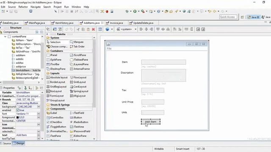The height and width of the screenshot is (152, 271).
Task: Expand the Struts & Springs category
Action: point(58,105)
